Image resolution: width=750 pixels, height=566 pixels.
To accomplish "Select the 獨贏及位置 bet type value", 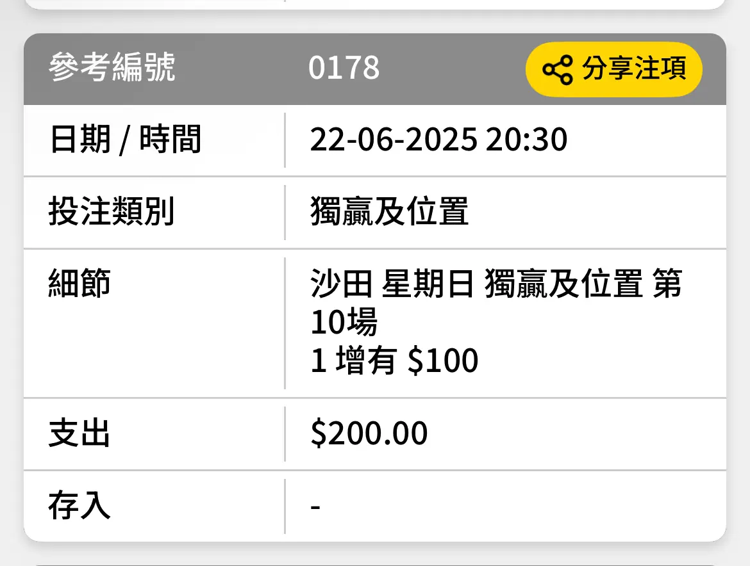I will coord(389,211).
